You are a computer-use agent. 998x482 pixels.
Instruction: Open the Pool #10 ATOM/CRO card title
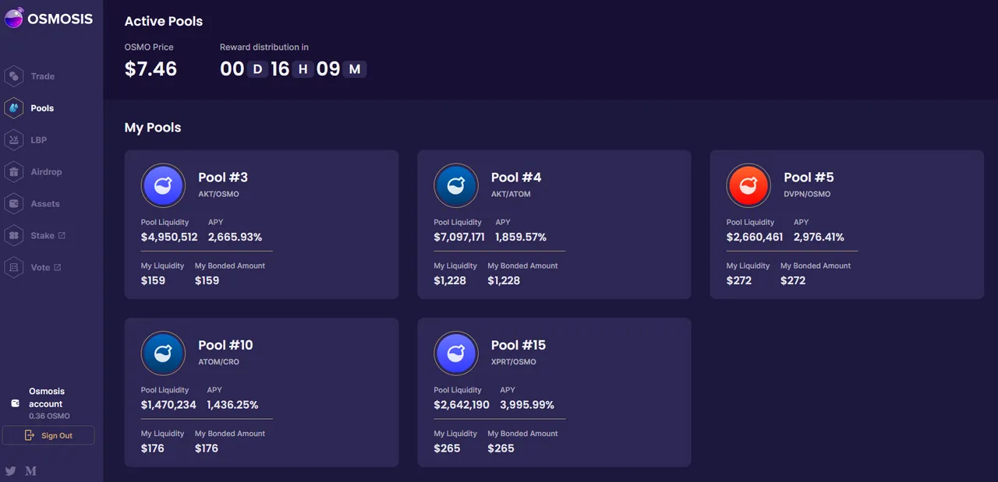[x=225, y=345]
